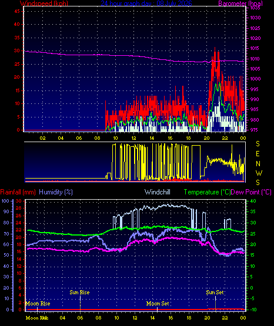Click the Temperature (°C) legend label

click(207, 192)
